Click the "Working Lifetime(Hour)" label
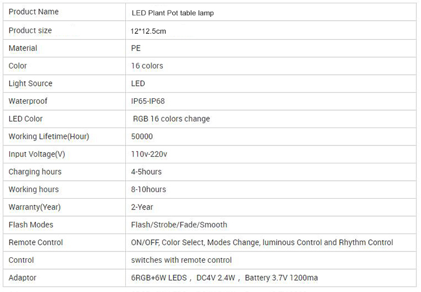The image size is (421, 292). point(49,136)
